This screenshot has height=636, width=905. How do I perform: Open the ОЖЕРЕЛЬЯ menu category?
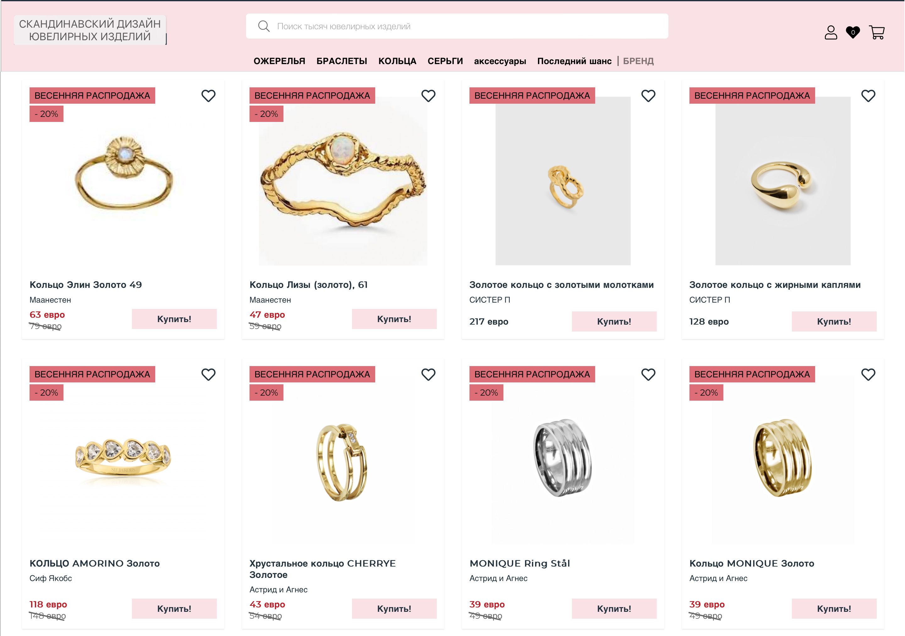tap(279, 61)
